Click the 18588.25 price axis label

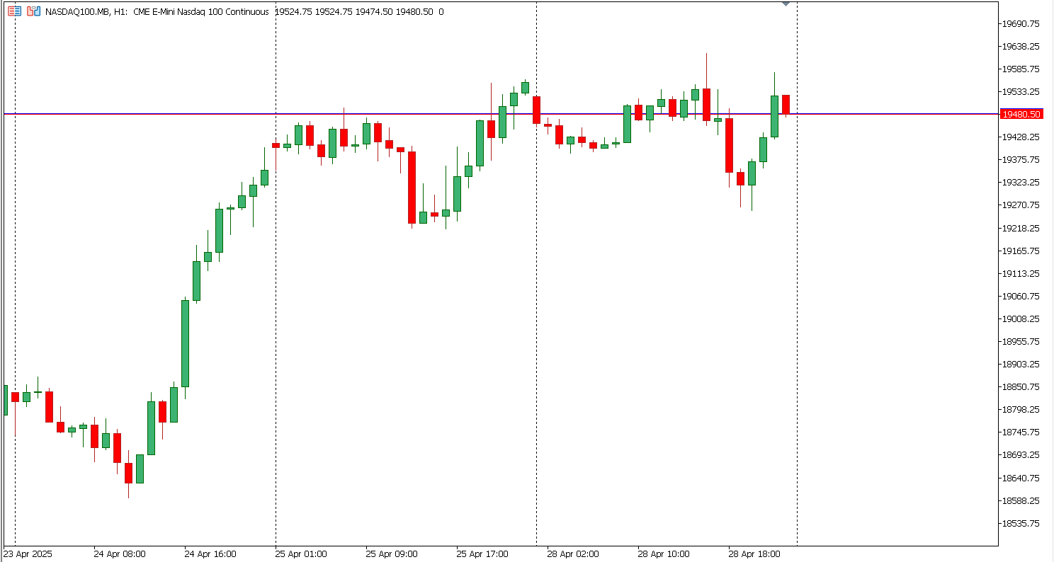1021,500
